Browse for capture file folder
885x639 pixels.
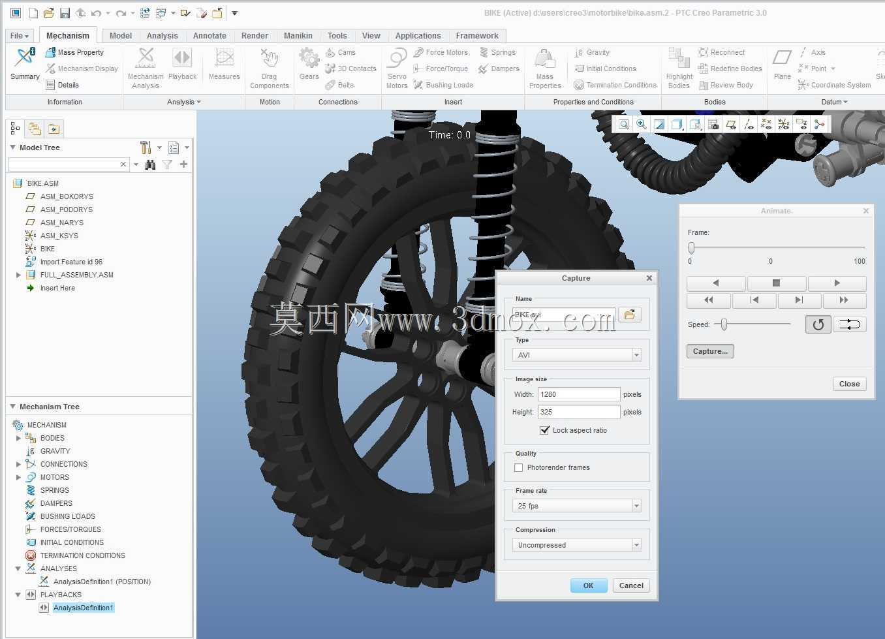pyautogui.click(x=629, y=315)
